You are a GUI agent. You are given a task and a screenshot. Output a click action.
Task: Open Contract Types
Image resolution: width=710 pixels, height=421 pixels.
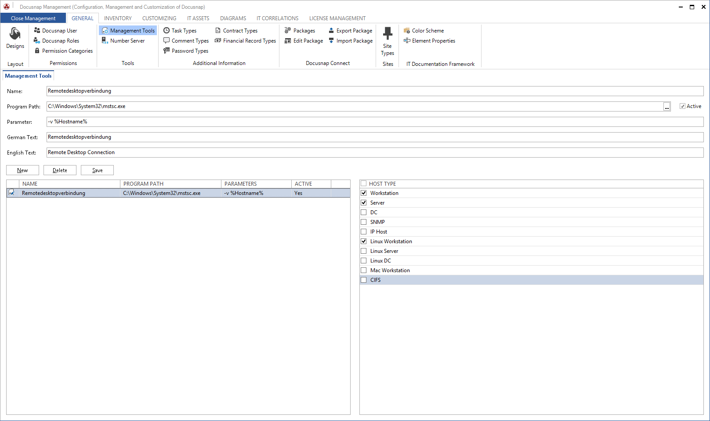point(236,31)
